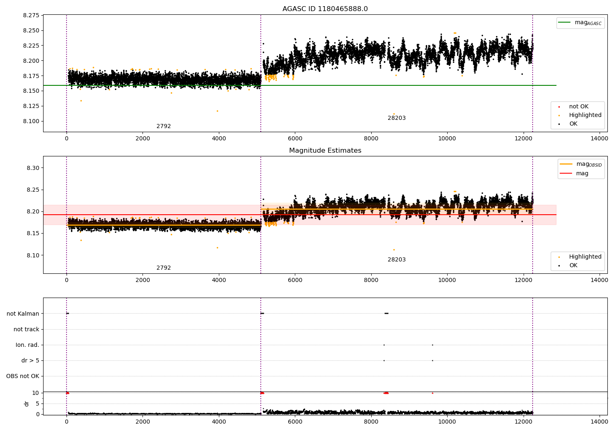This screenshot has width=616, height=431.
Task: Click the 8.10 y-axis tick label
Action: pyautogui.click(x=33, y=255)
